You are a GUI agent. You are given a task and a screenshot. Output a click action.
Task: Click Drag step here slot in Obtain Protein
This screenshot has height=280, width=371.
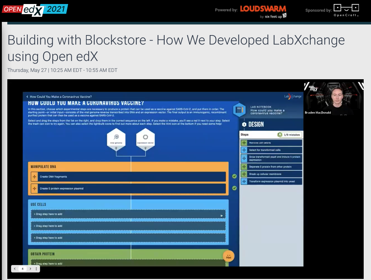click(x=128, y=263)
